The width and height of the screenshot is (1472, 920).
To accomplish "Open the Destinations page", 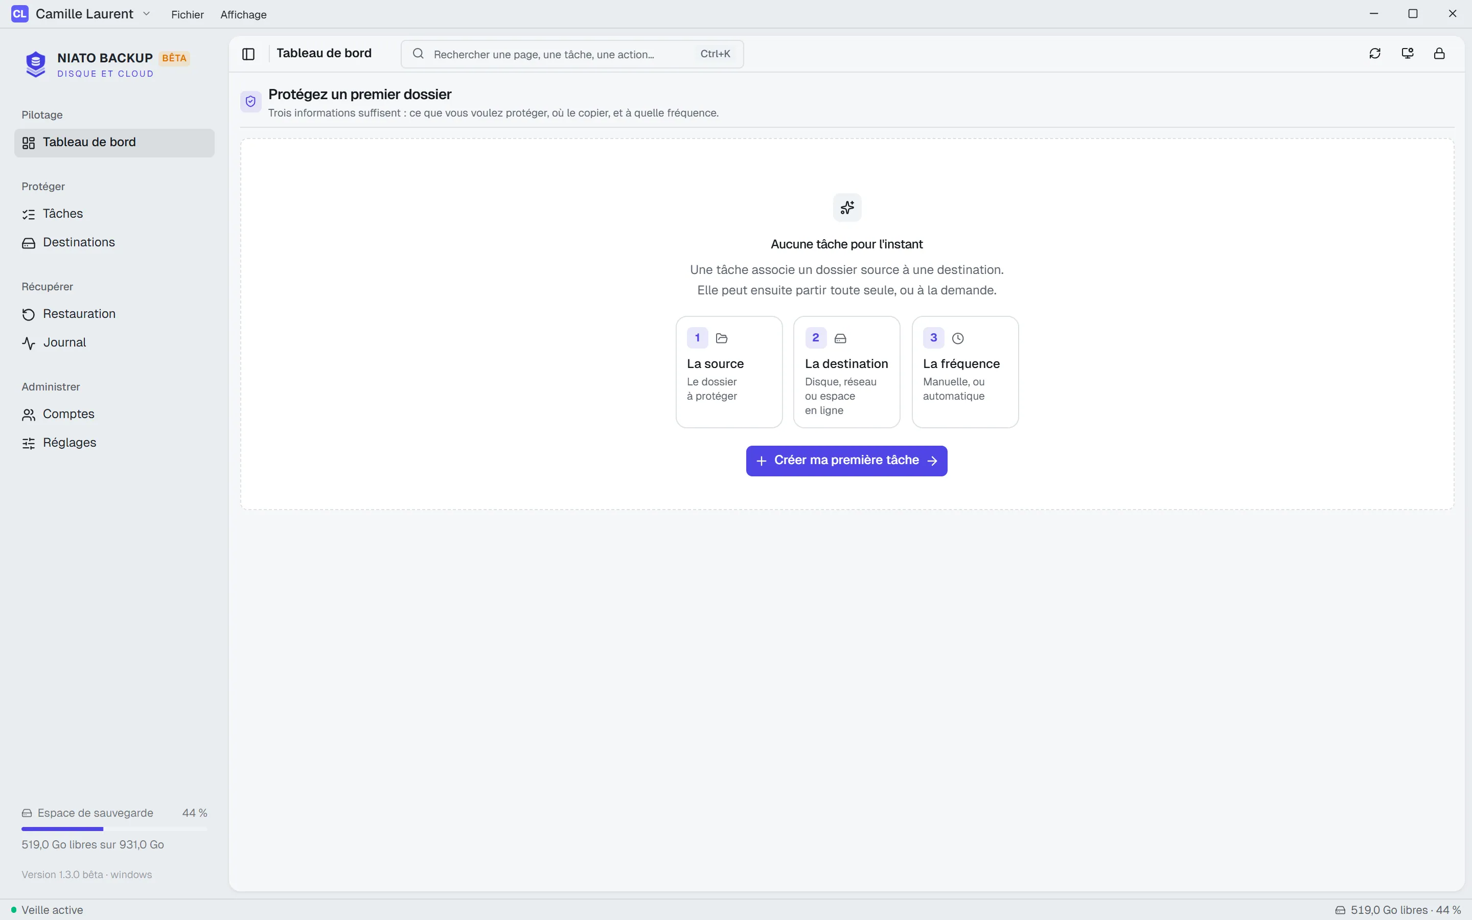I will (x=114, y=243).
